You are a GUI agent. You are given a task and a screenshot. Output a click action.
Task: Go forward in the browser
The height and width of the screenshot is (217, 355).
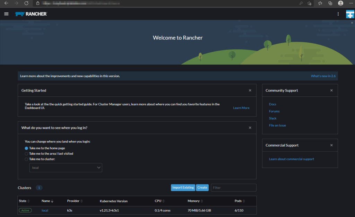[16, 3]
